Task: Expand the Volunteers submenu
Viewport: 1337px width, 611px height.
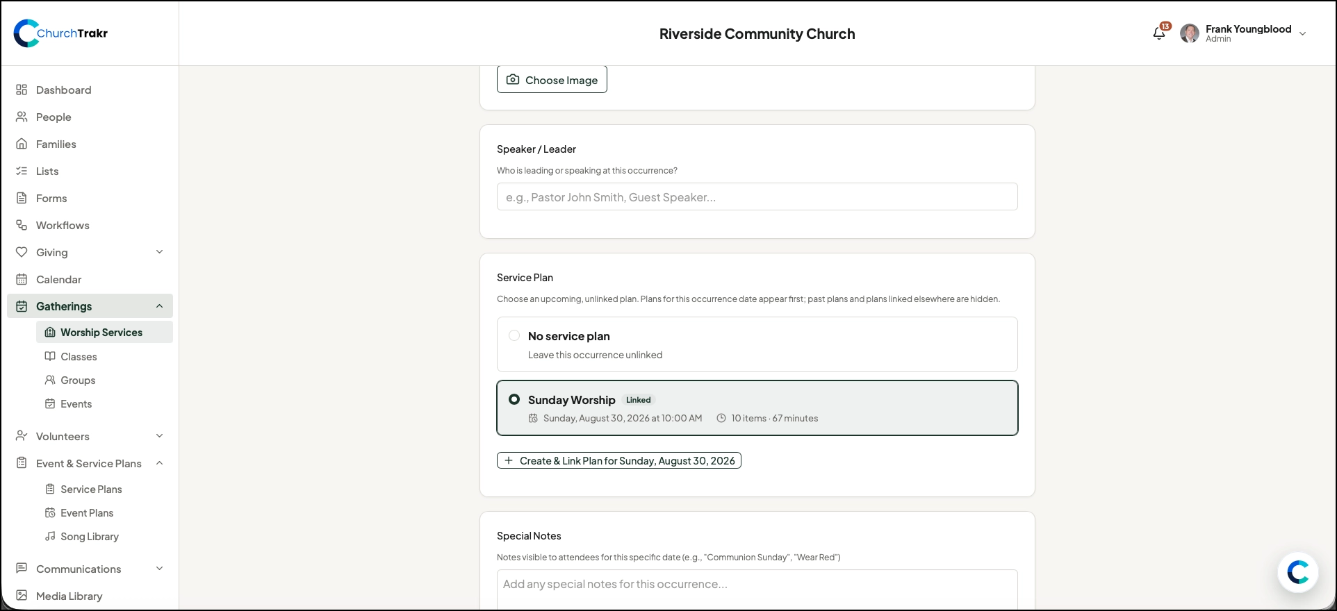Action: pyautogui.click(x=159, y=436)
